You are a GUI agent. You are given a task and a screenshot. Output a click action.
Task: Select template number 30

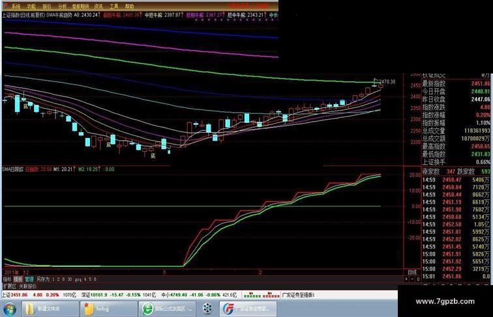(70, 279)
